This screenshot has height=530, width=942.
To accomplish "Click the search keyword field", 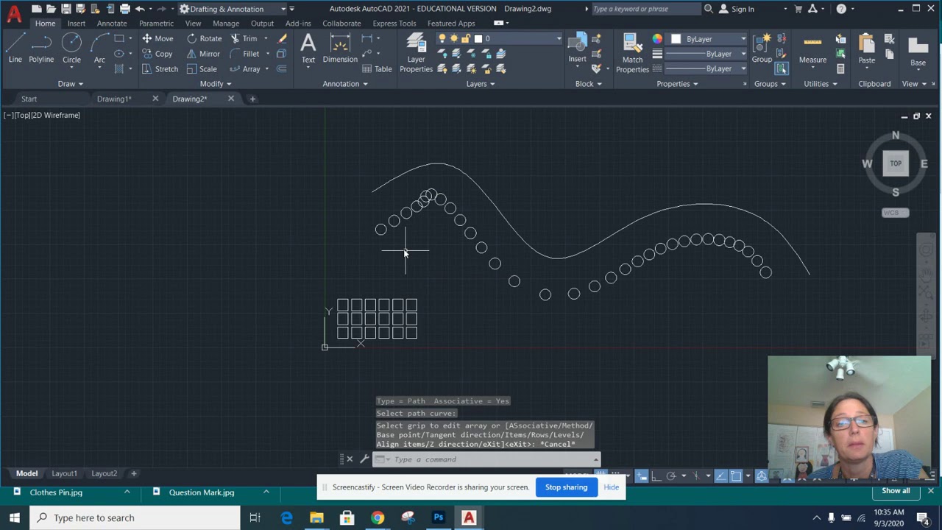I will coord(645,9).
